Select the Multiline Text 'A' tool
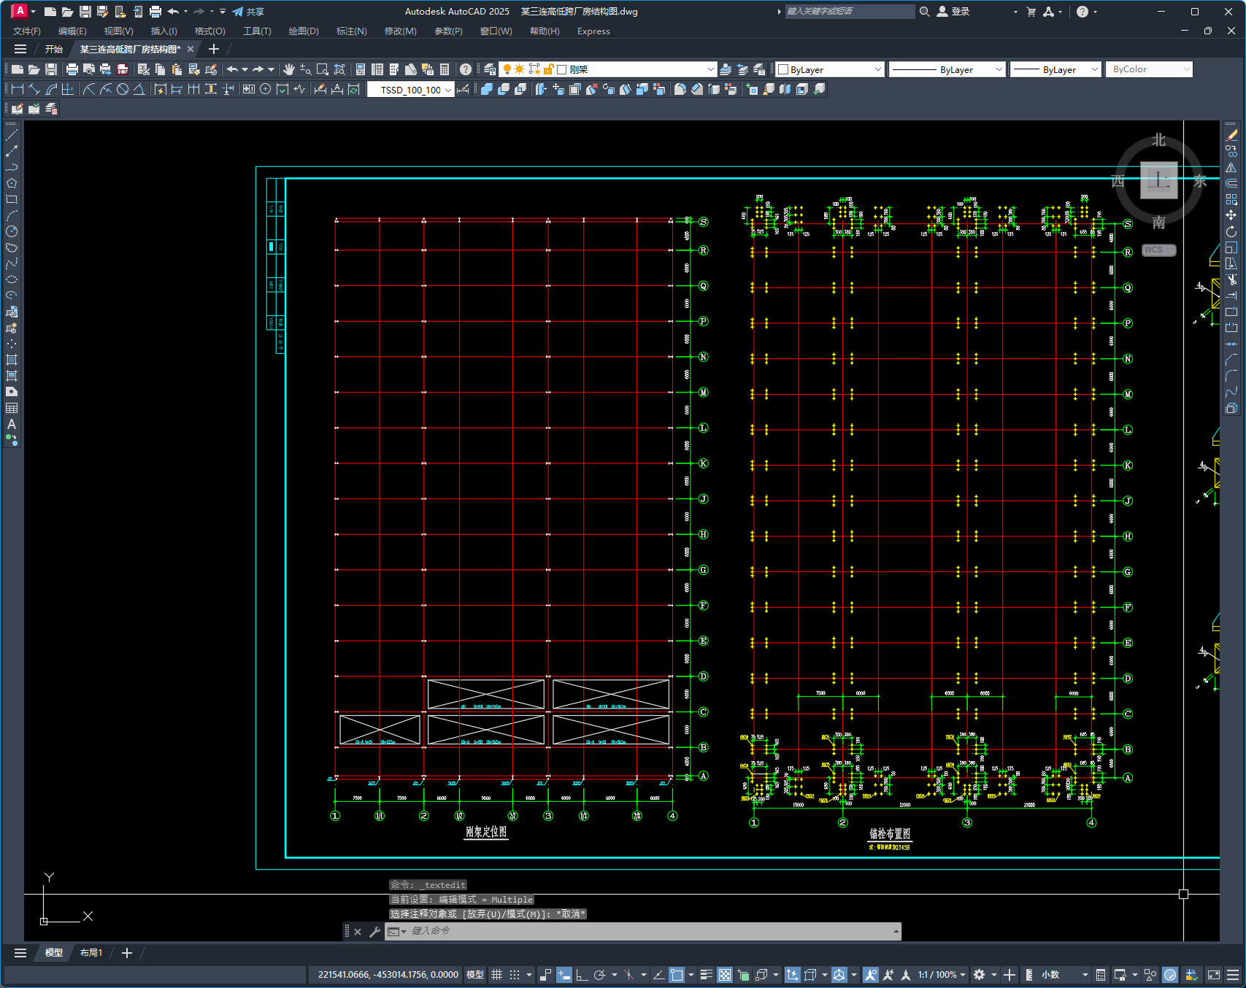This screenshot has width=1246, height=988. [x=12, y=424]
